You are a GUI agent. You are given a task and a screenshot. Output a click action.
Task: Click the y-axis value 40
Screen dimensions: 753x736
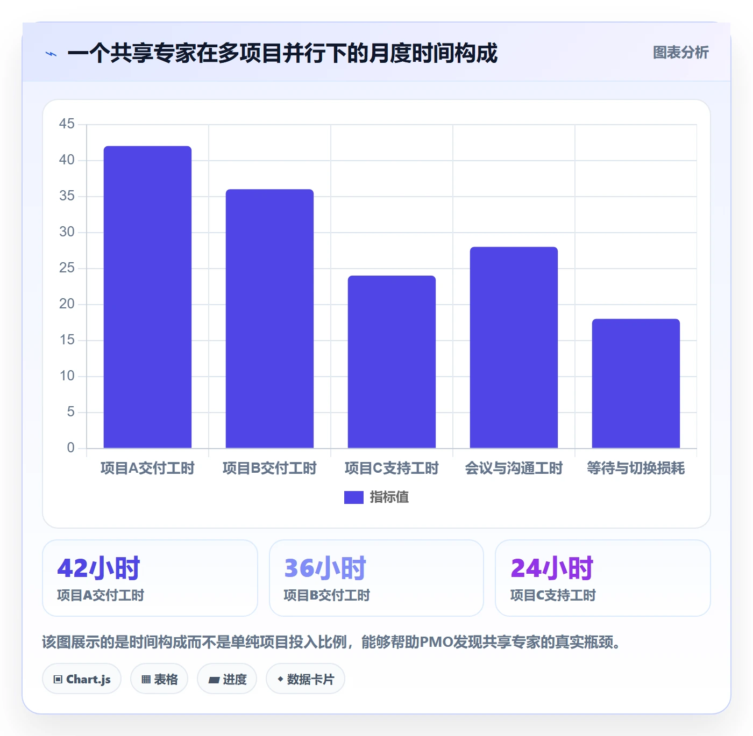pyautogui.click(x=67, y=160)
